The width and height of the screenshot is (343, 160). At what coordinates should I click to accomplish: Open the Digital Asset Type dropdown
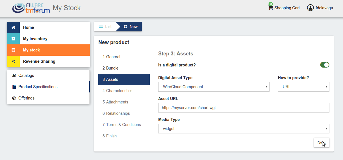point(214,87)
